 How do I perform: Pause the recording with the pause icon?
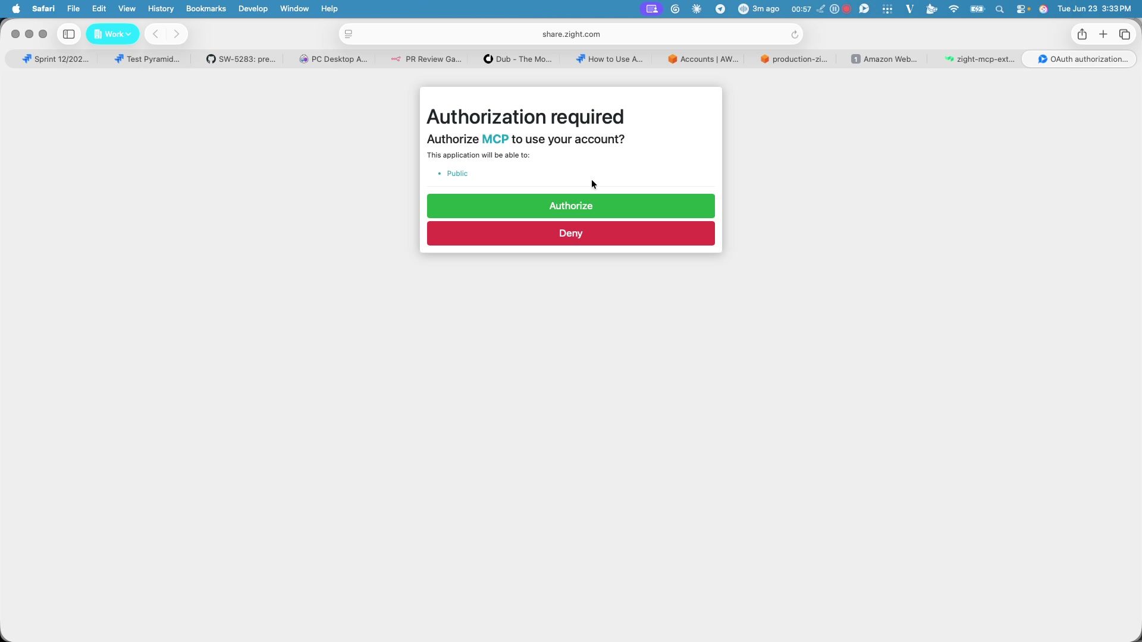(x=834, y=9)
